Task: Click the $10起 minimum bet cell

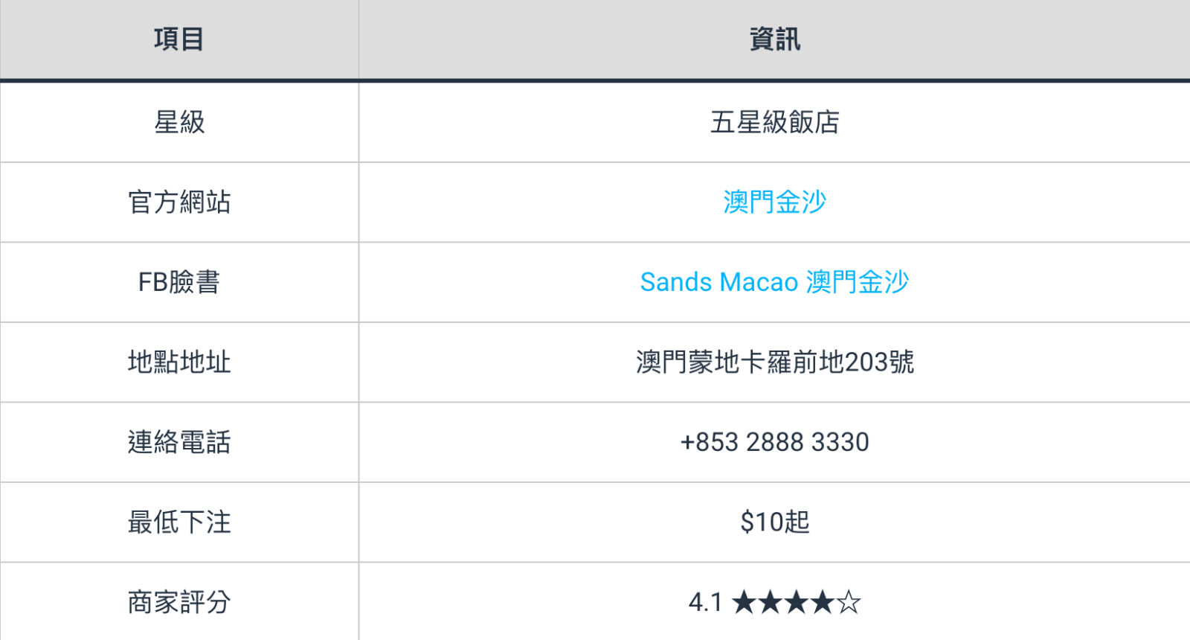Action: pyautogui.click(x=774, y=522)
